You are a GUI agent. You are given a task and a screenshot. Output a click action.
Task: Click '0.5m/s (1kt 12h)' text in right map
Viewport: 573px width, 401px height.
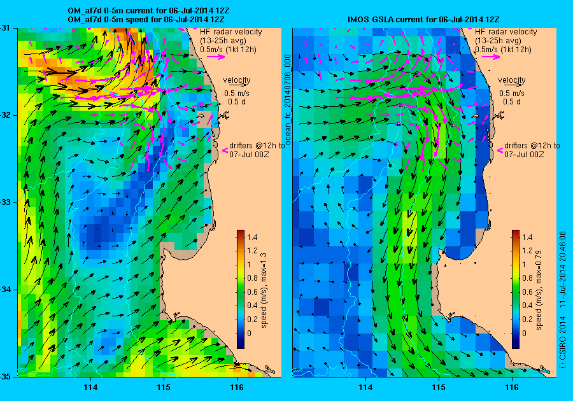[503, 49]
